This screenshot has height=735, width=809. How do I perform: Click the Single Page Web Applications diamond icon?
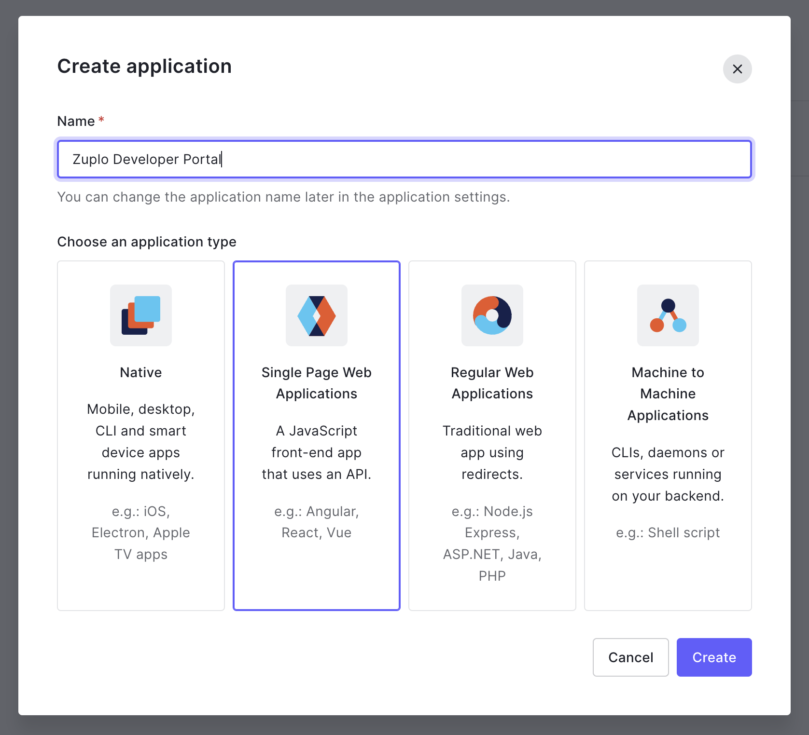pyautogui.click(x=316, y=315)
